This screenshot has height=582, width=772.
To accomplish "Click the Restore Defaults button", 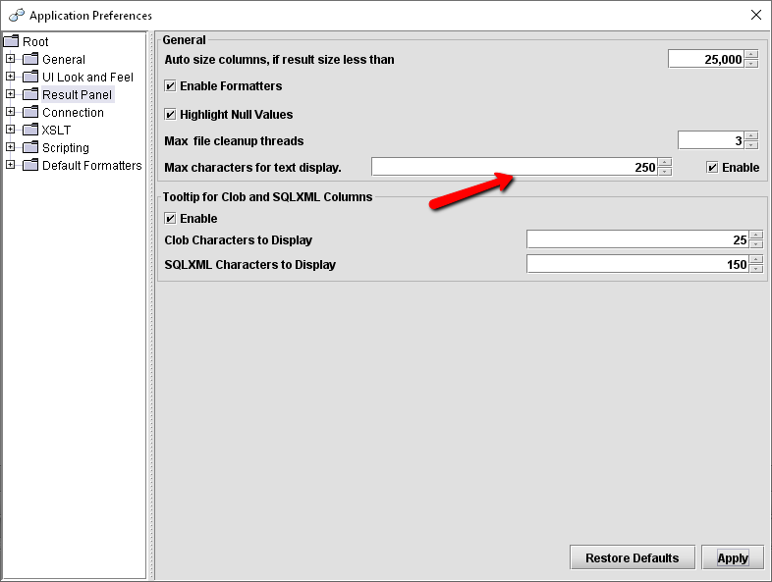I will click(x=633, y=557).
